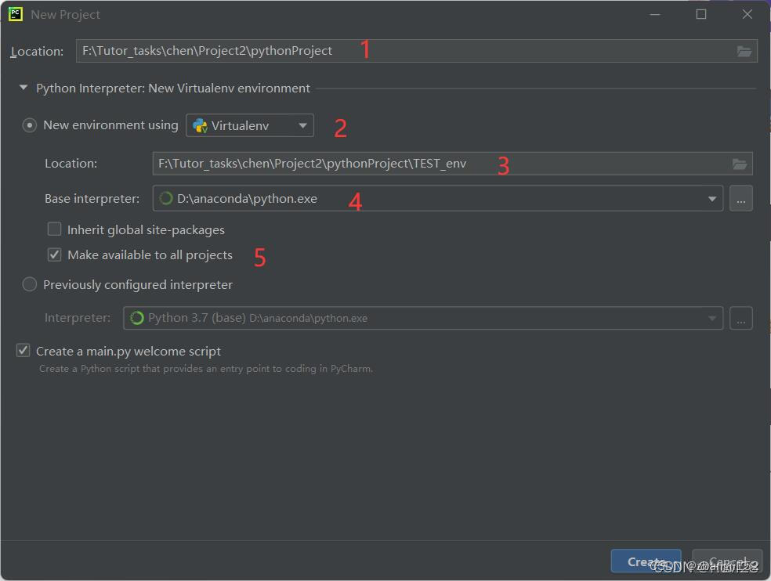Open interpreter browse dialog next to Interpreter field

coord(740,318)
